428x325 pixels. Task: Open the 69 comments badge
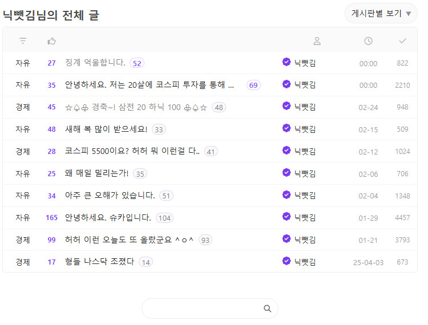coord(253,85)
